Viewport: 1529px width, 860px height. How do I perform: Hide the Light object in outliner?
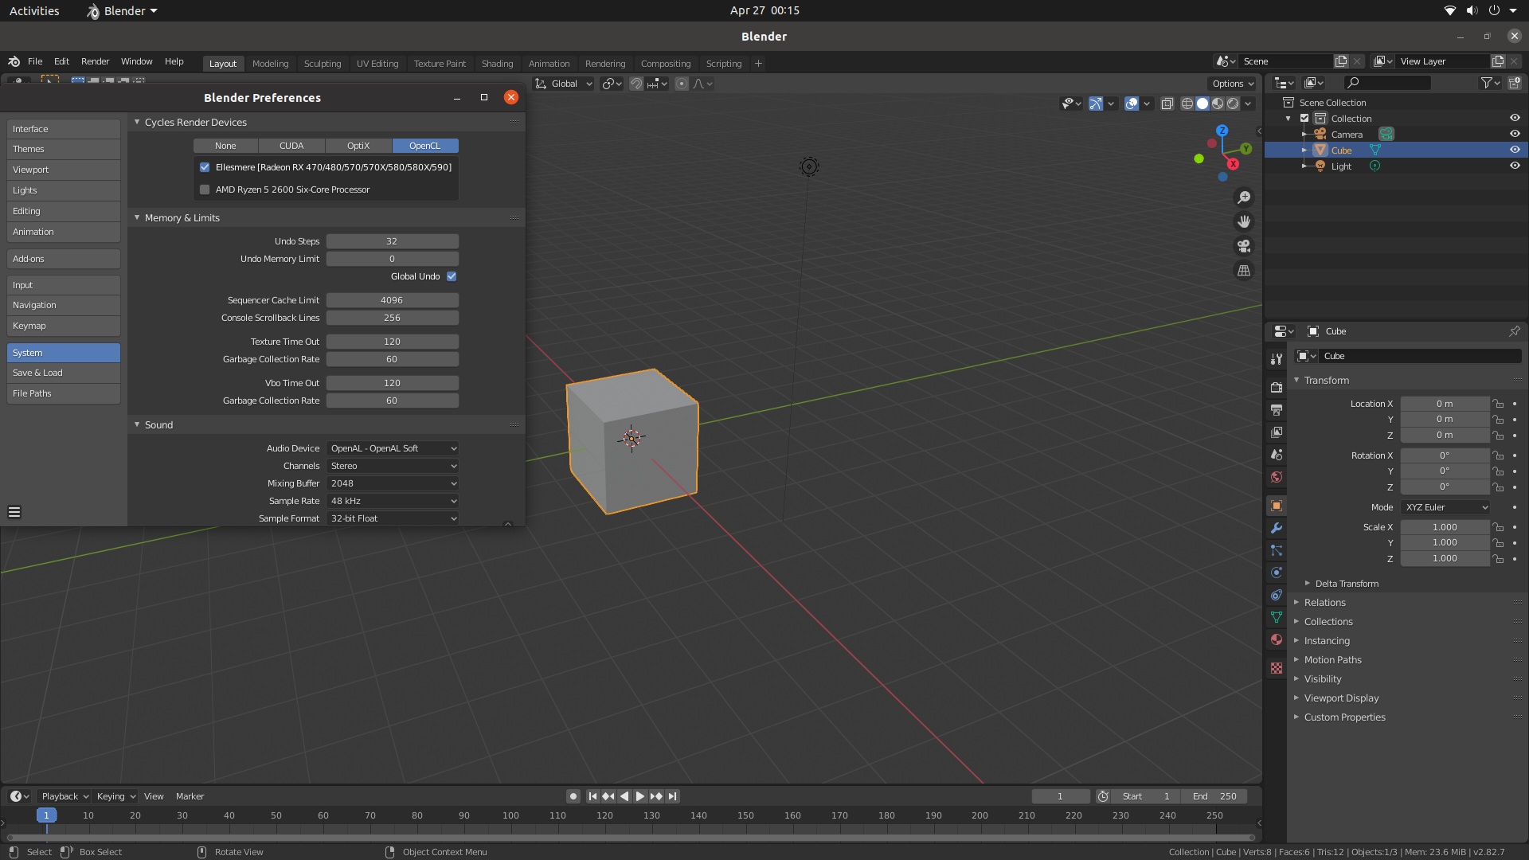pyautogui.click(x=1515, y=166)
